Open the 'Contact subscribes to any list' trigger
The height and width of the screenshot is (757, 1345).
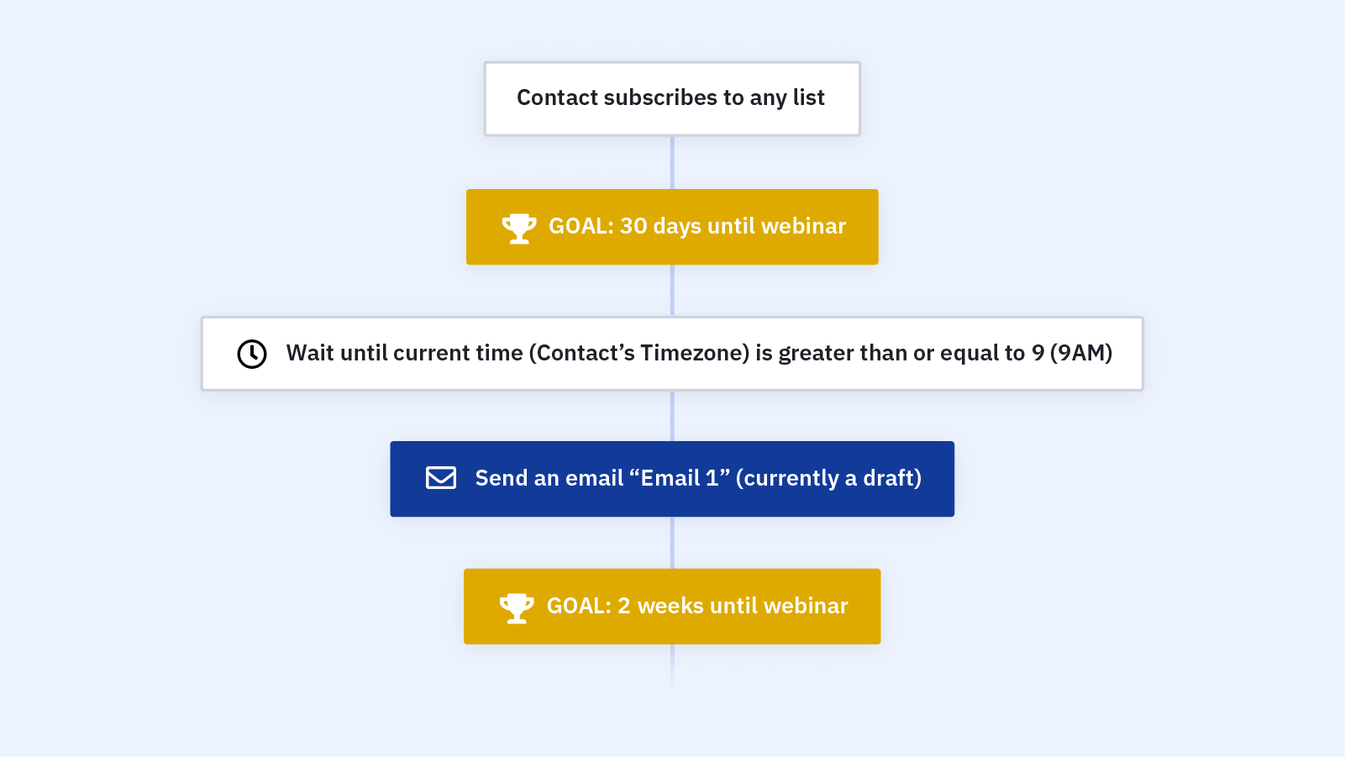tap(672, 98)
